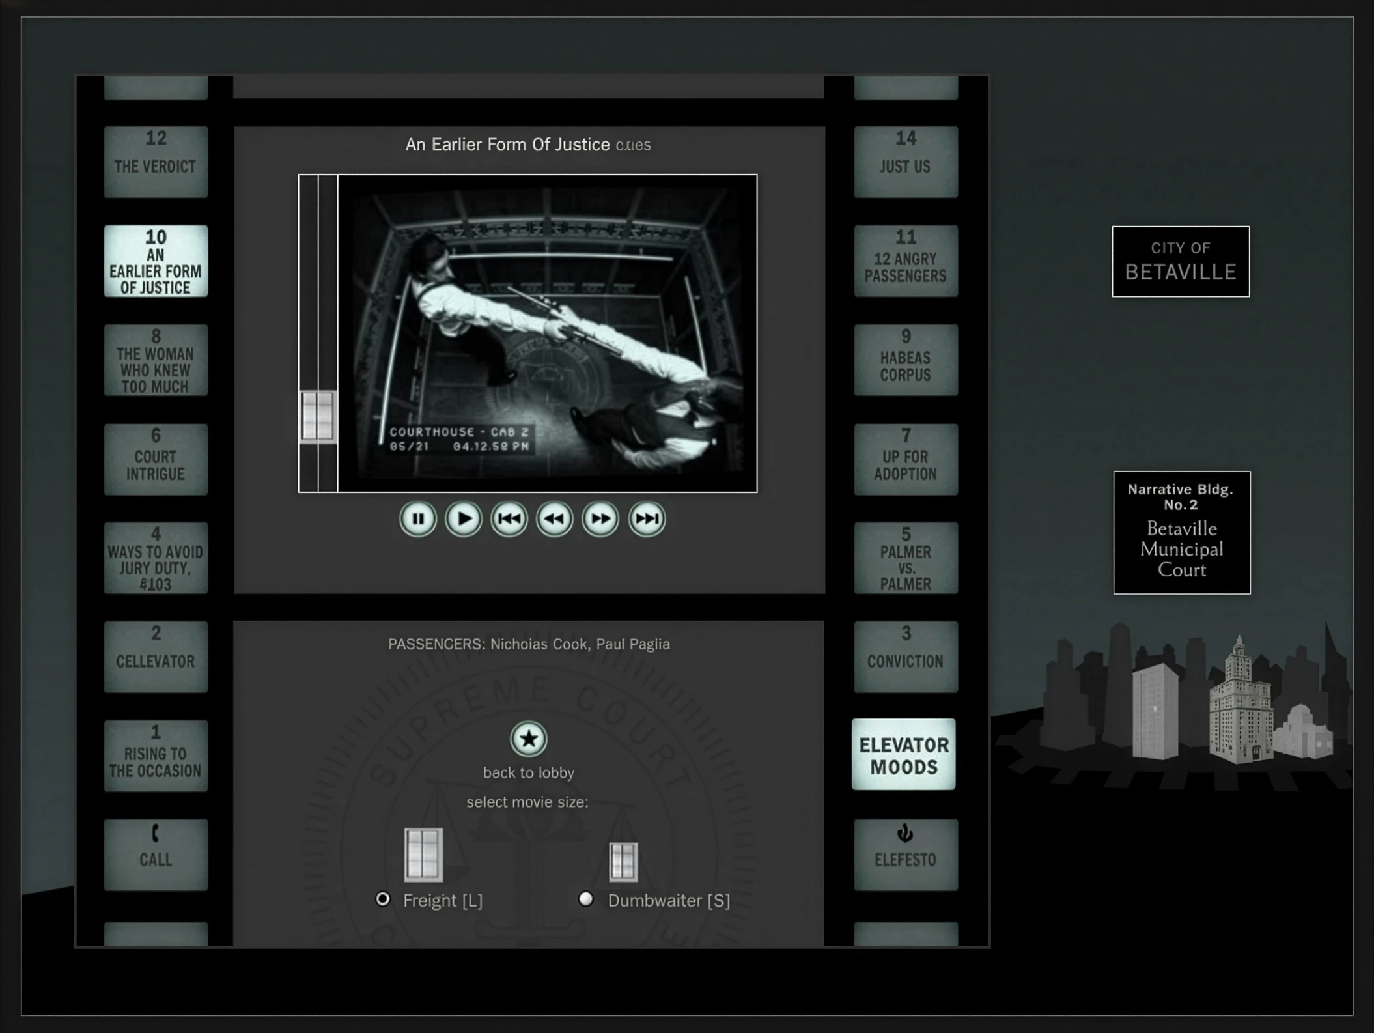Click the 'back to lobby' text link

coord(529,772)
